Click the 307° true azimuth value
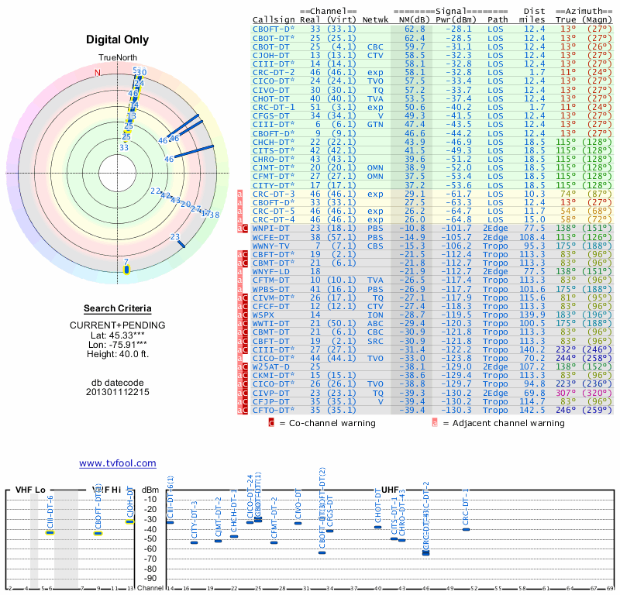 tap(566, 393)
